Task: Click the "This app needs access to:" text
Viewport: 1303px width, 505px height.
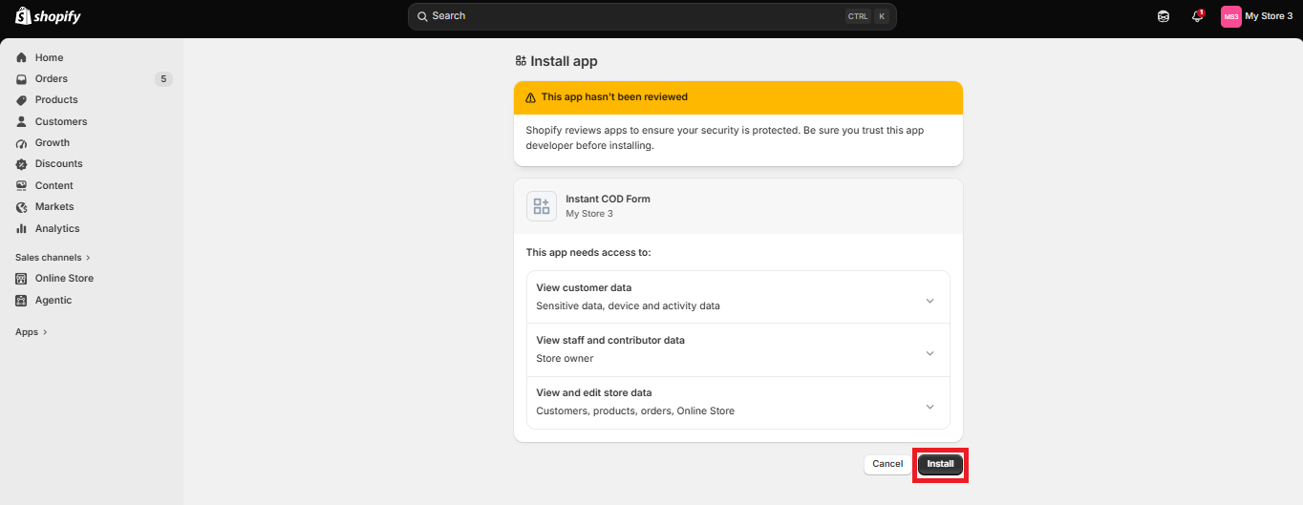Action: click(x=588, y=253)
